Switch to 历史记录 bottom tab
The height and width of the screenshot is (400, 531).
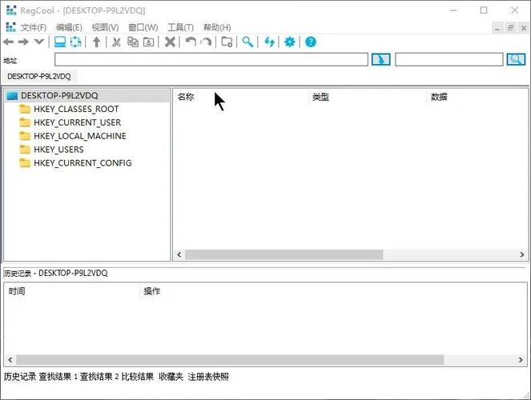pos(20,377)
